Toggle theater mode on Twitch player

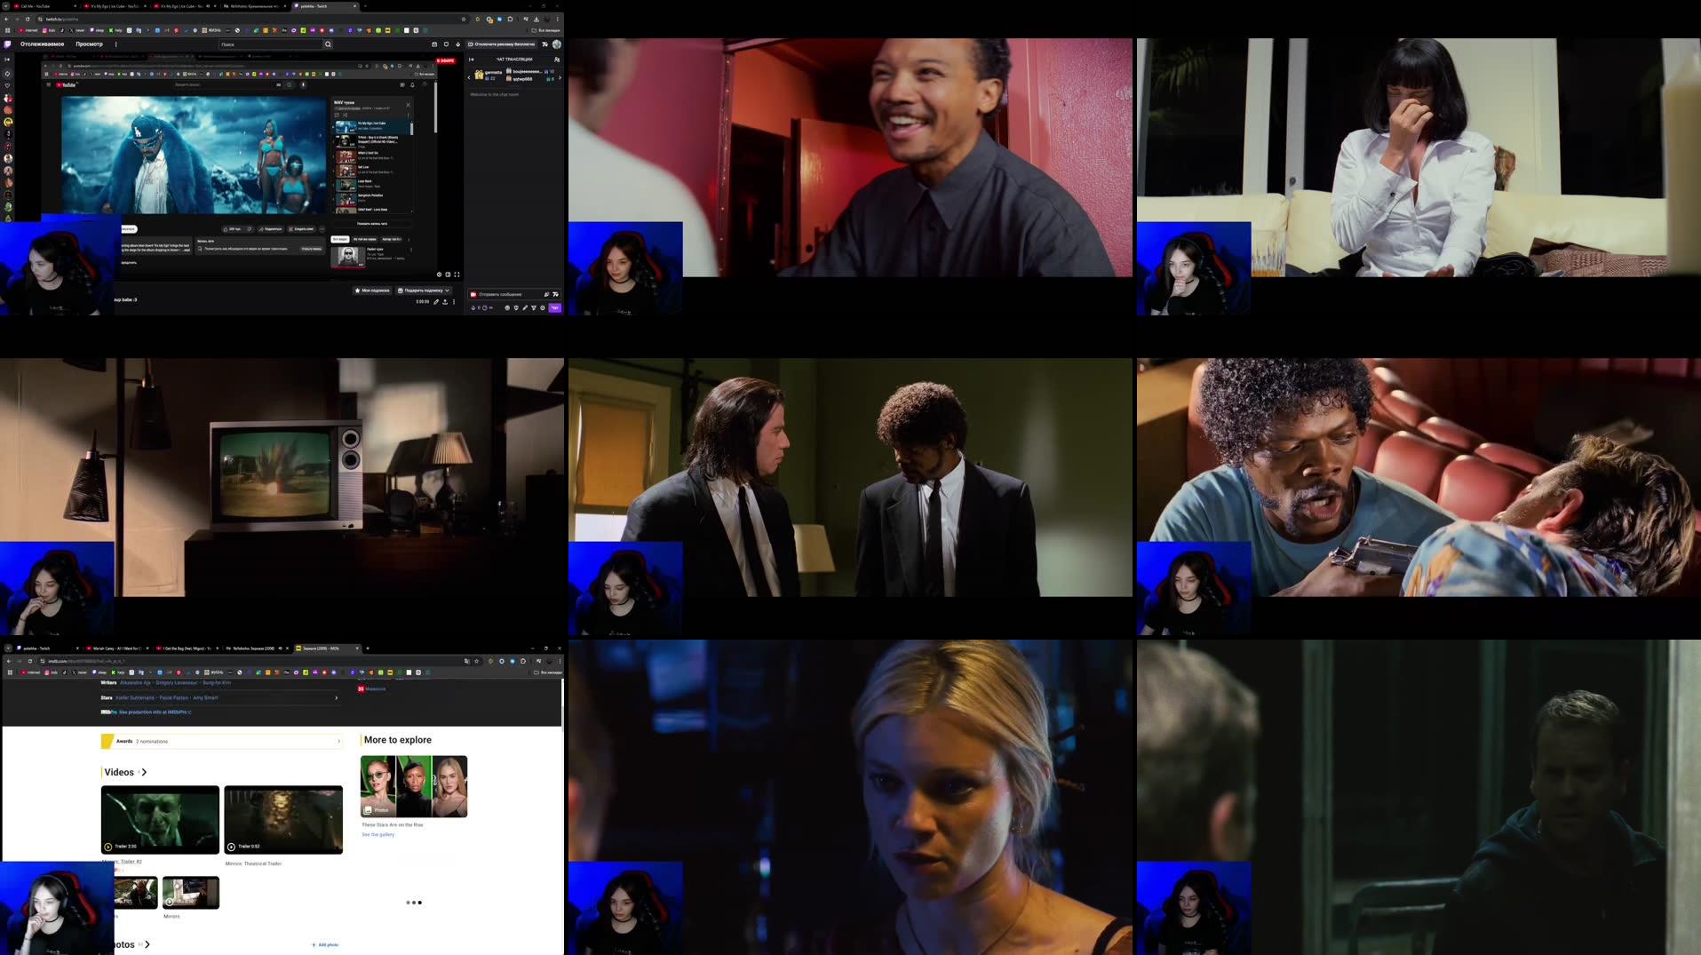448,275
